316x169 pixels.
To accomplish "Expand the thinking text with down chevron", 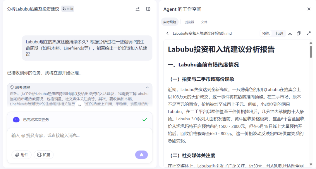I will (80, 105).
